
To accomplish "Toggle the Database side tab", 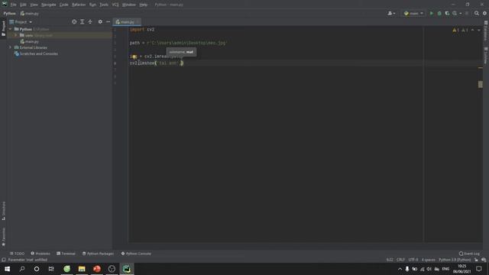I will [x=486, y=31].
